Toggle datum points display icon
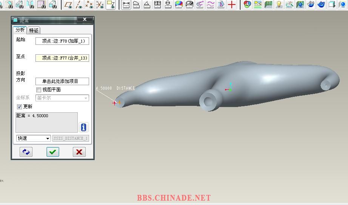The width and height of the screenshot is (348, 205). click(x=89, y=5)
